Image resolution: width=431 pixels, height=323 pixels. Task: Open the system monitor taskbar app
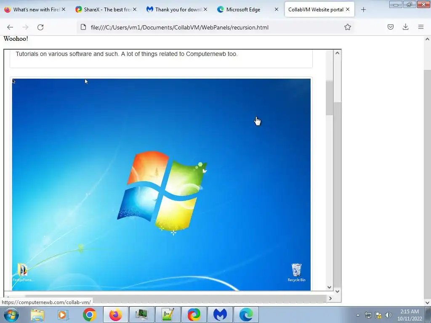click(x=142, y=315)
